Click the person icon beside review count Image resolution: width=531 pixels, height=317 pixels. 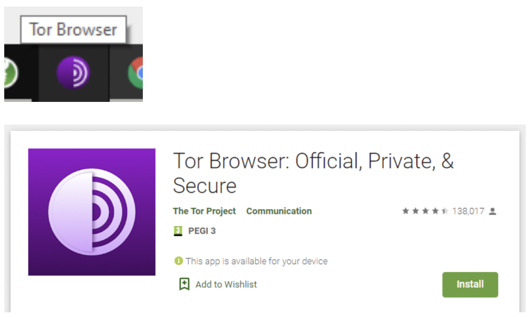493,211
